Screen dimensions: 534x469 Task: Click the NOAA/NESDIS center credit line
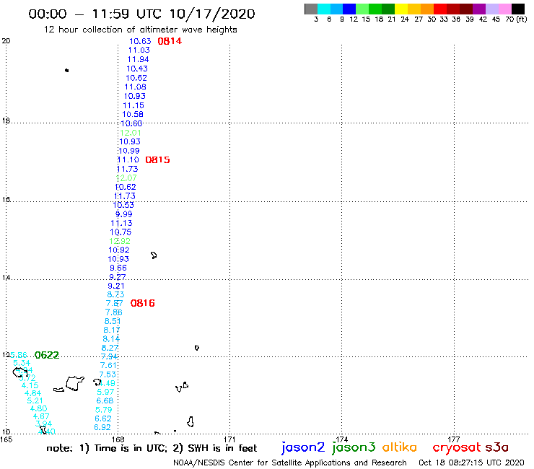(x=289, y=463)
